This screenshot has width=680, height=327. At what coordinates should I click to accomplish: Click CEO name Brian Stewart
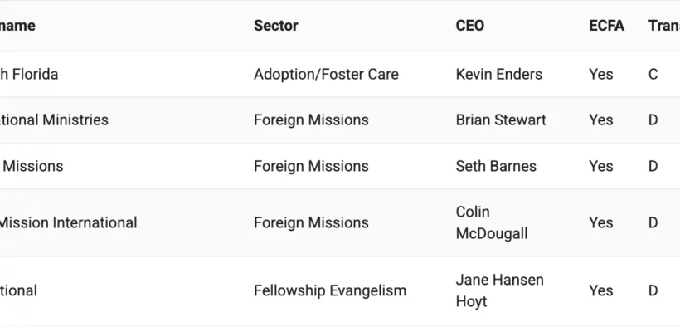coord(501,120)
